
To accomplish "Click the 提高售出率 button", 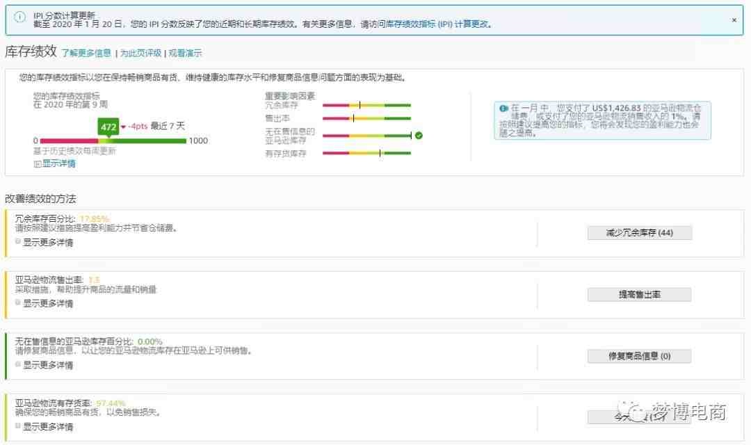I will point(640,295).
